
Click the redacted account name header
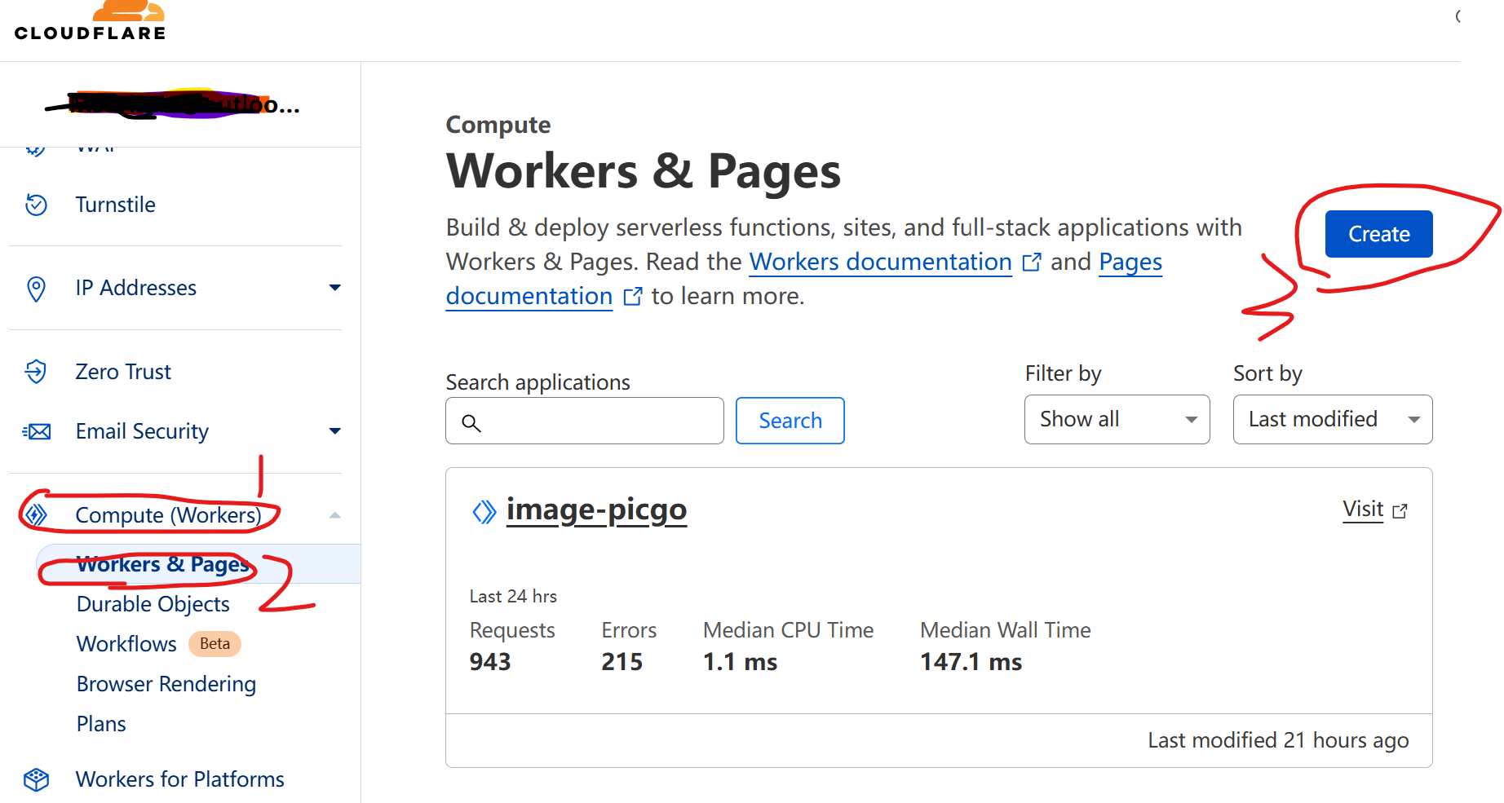[x=173, y=105]
